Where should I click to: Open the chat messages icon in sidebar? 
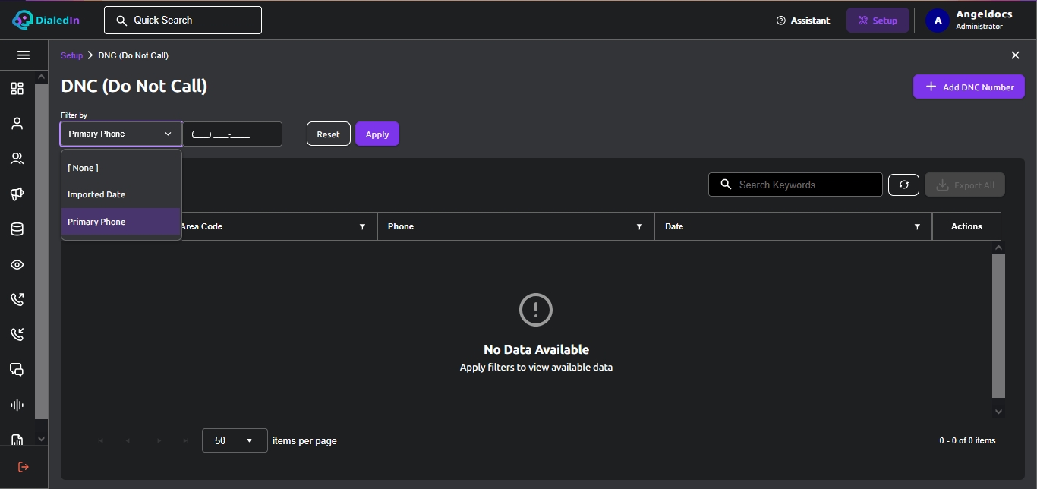[x=17, y=370]
